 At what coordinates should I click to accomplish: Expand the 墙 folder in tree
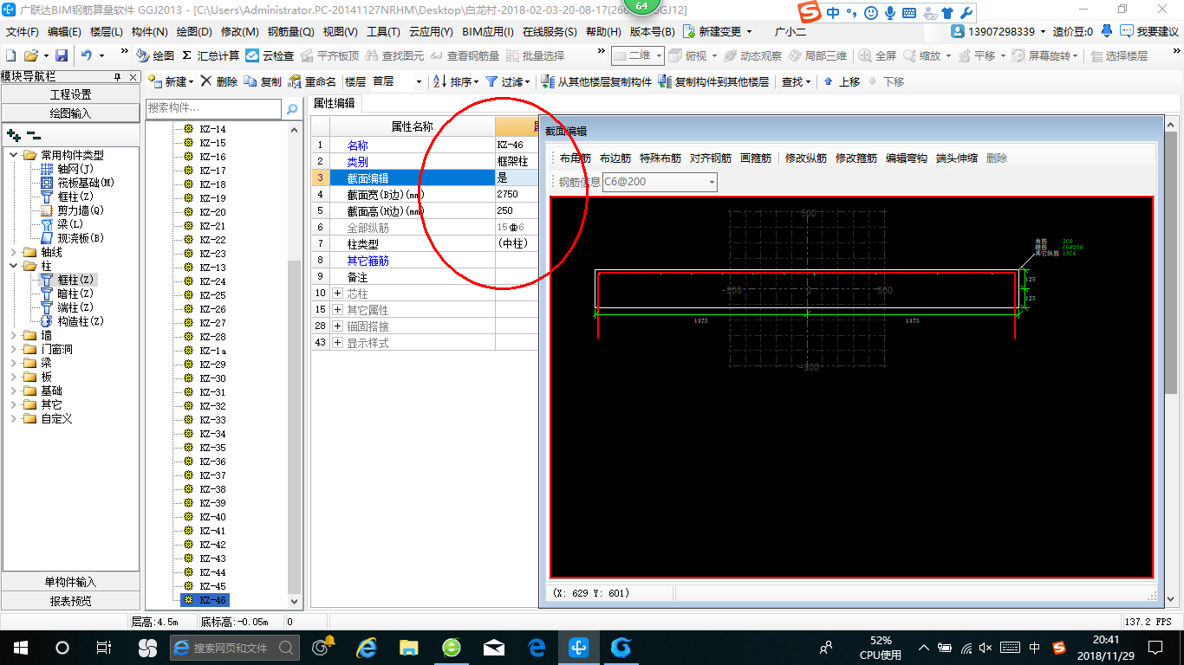[x=14, y=335]
